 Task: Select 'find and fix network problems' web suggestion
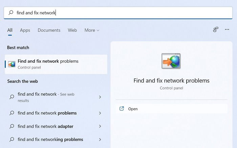[47, 113]
